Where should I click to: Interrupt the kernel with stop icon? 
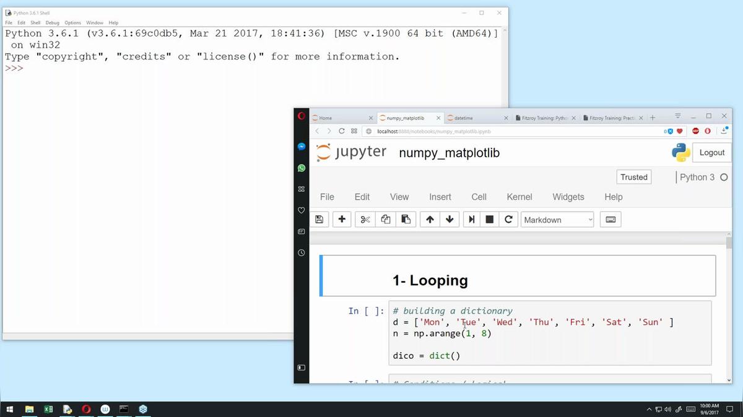click(x=490, y=220)
